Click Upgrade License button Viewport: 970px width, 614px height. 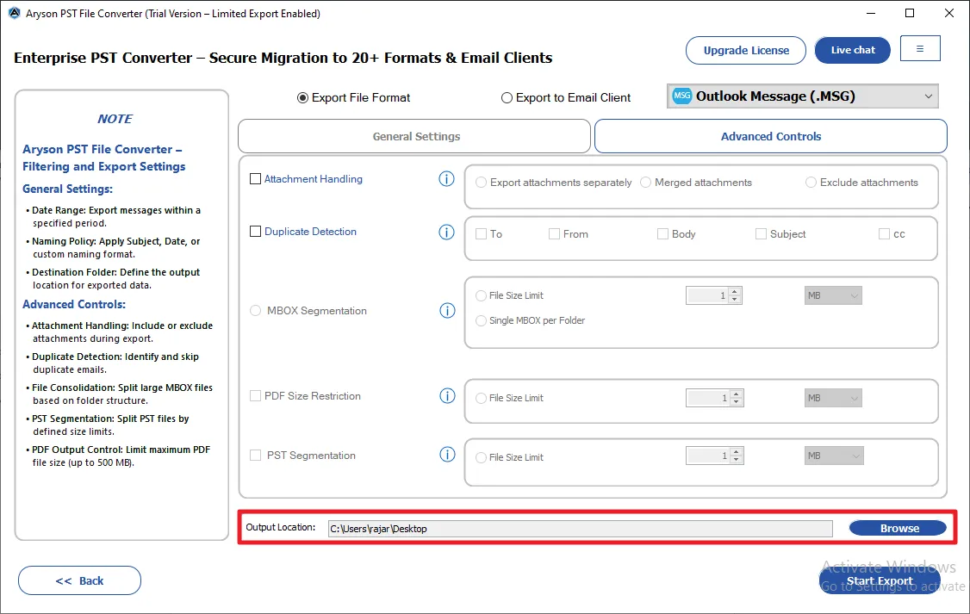(746, 50)
